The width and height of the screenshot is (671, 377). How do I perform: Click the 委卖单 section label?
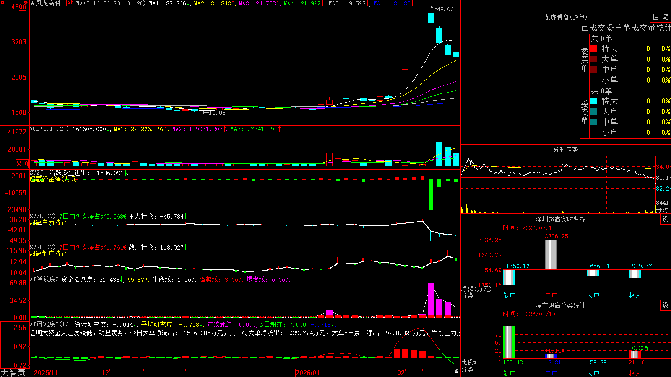[x=585, y=112]
